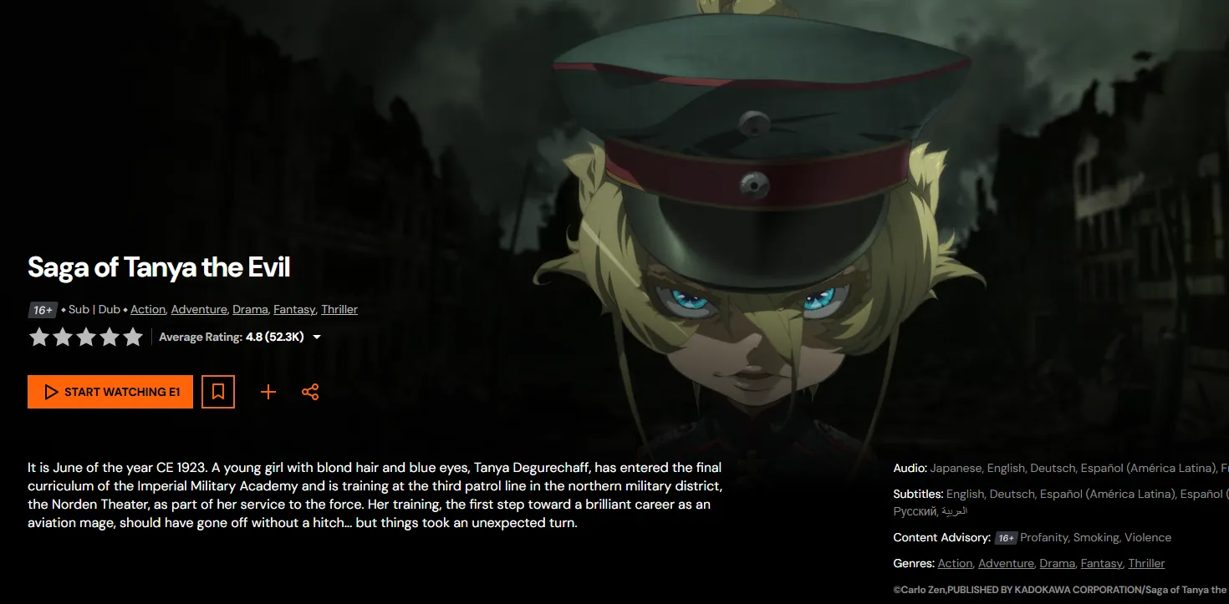This screenshot has height=604, width=1229.
Task: Open the Fantasy genre link under the title
Action: click(294, 309)
